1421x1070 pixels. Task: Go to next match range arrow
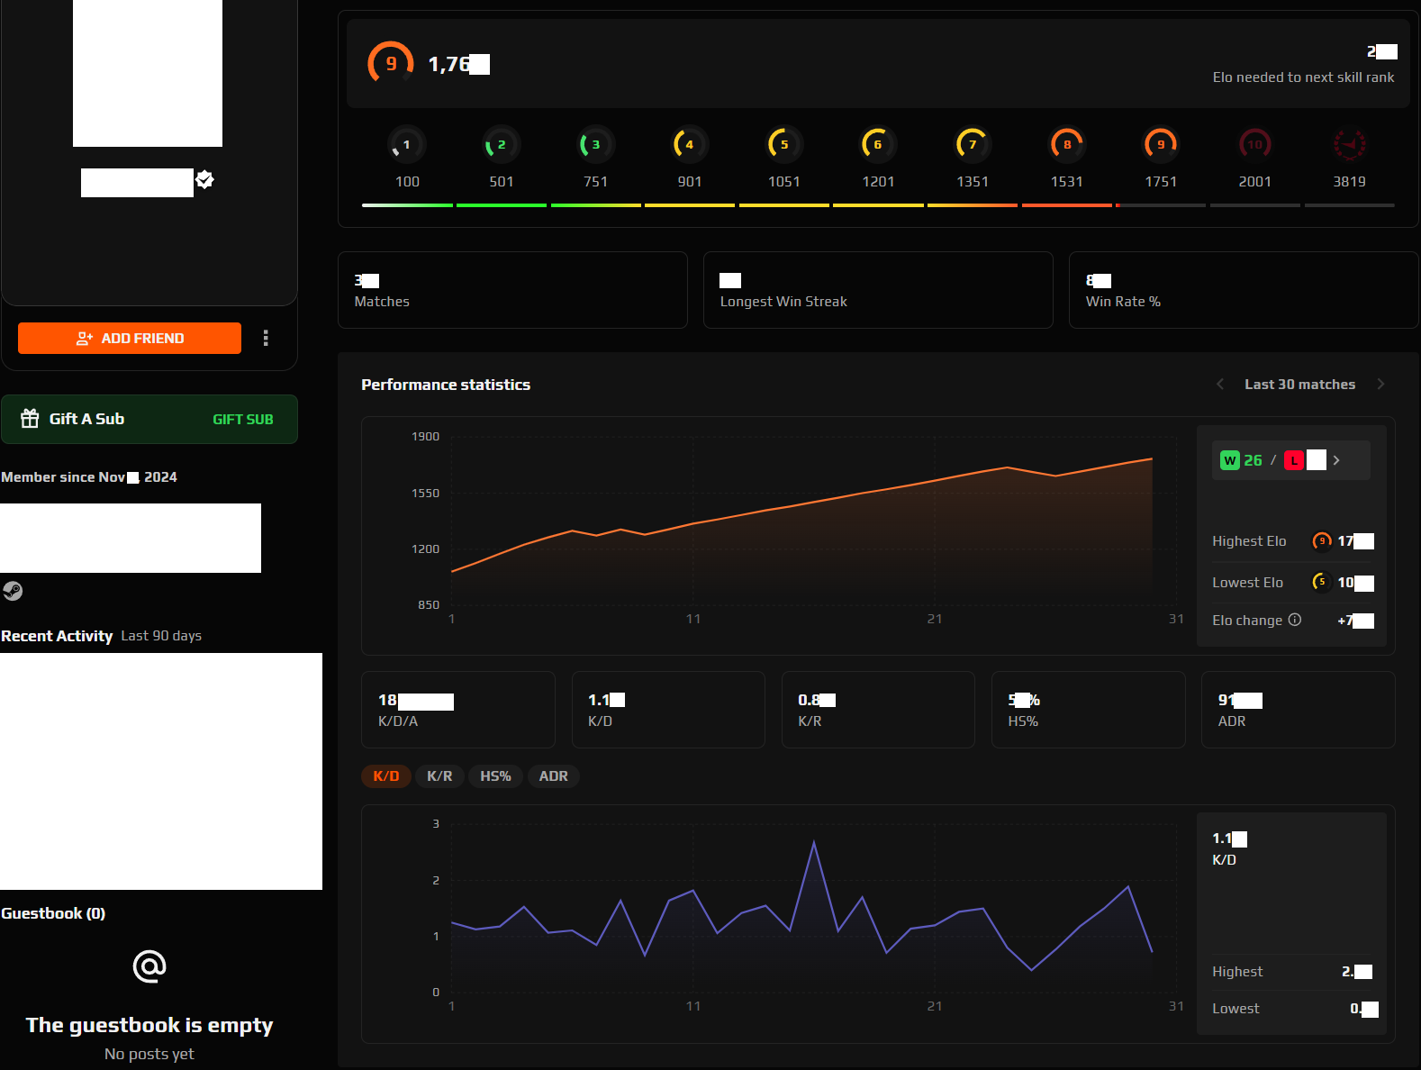click(x=1380, y=385)
